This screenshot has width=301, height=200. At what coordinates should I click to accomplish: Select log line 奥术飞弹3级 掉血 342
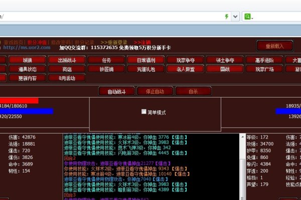point(117,147)
